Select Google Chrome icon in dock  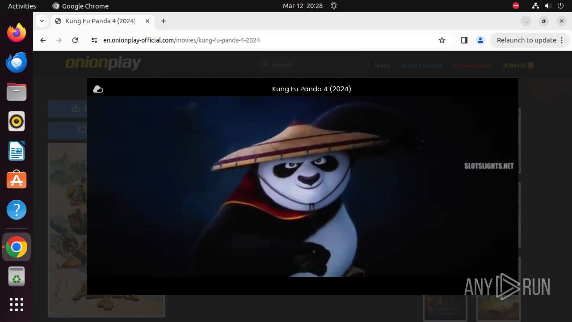[17, 247]
